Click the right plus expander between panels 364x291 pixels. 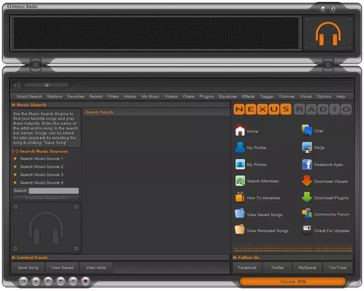(328, 65)
